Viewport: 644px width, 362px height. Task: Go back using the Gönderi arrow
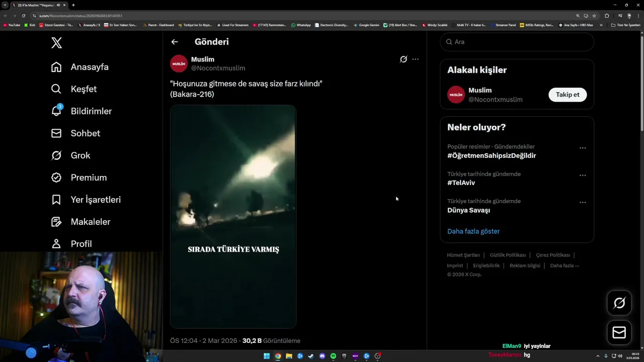[x=175, y=42]
